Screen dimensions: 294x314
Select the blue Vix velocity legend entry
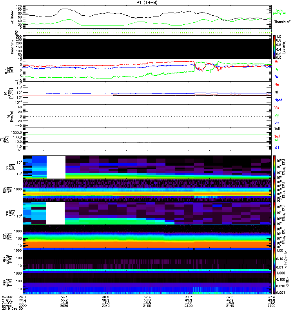(277, 123)
